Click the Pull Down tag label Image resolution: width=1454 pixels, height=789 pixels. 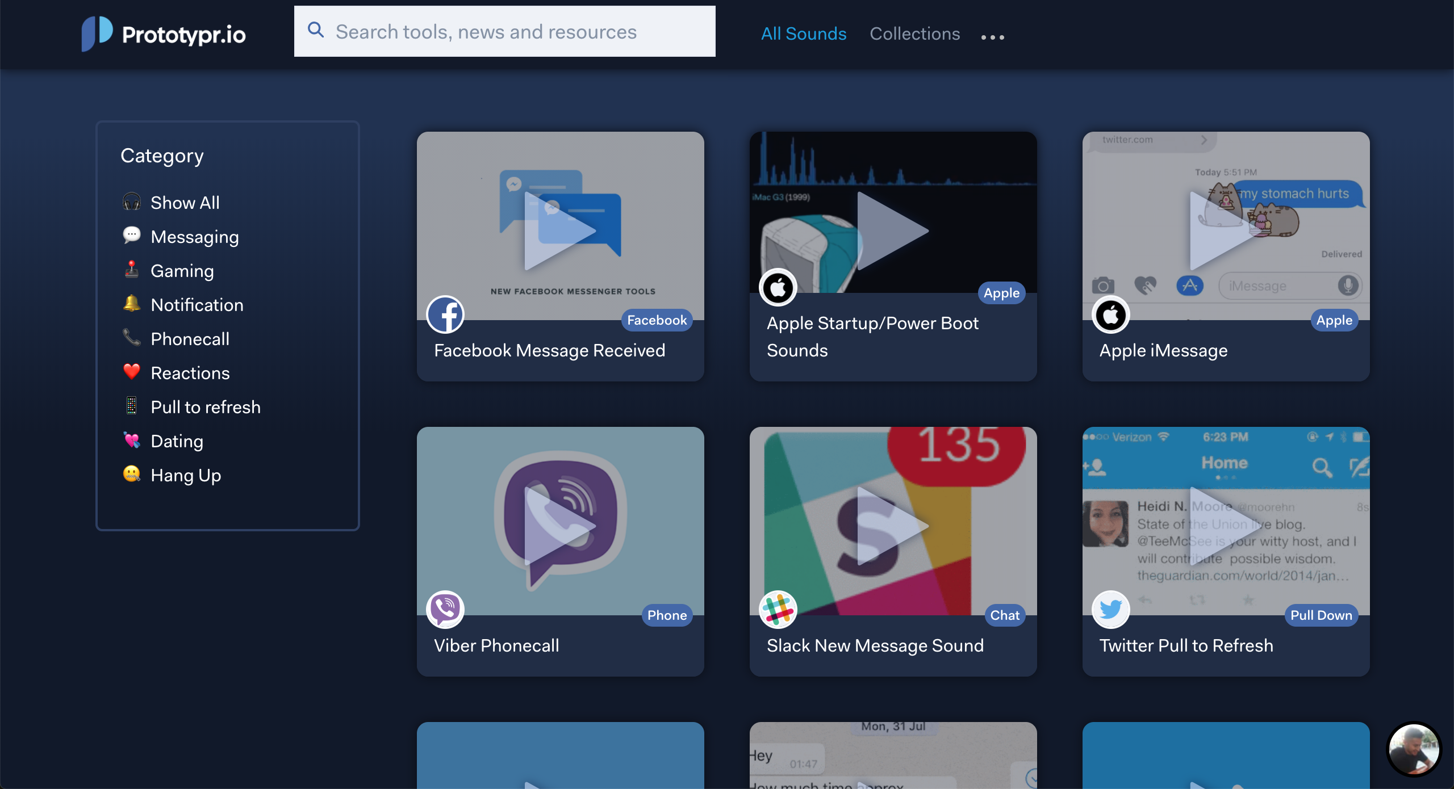(1321, 615)
